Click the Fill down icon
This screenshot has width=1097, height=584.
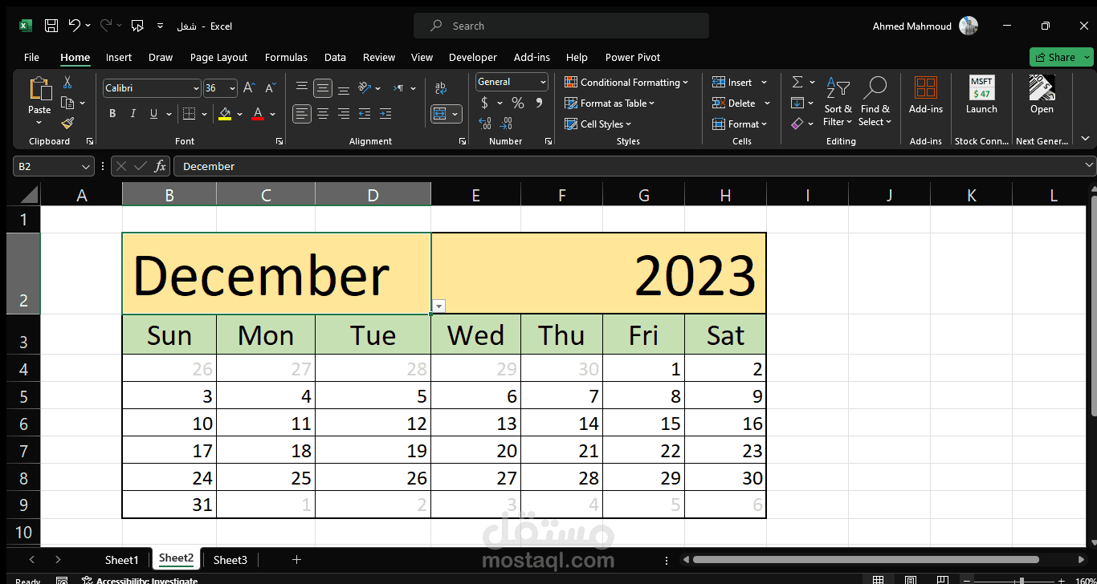797,103
